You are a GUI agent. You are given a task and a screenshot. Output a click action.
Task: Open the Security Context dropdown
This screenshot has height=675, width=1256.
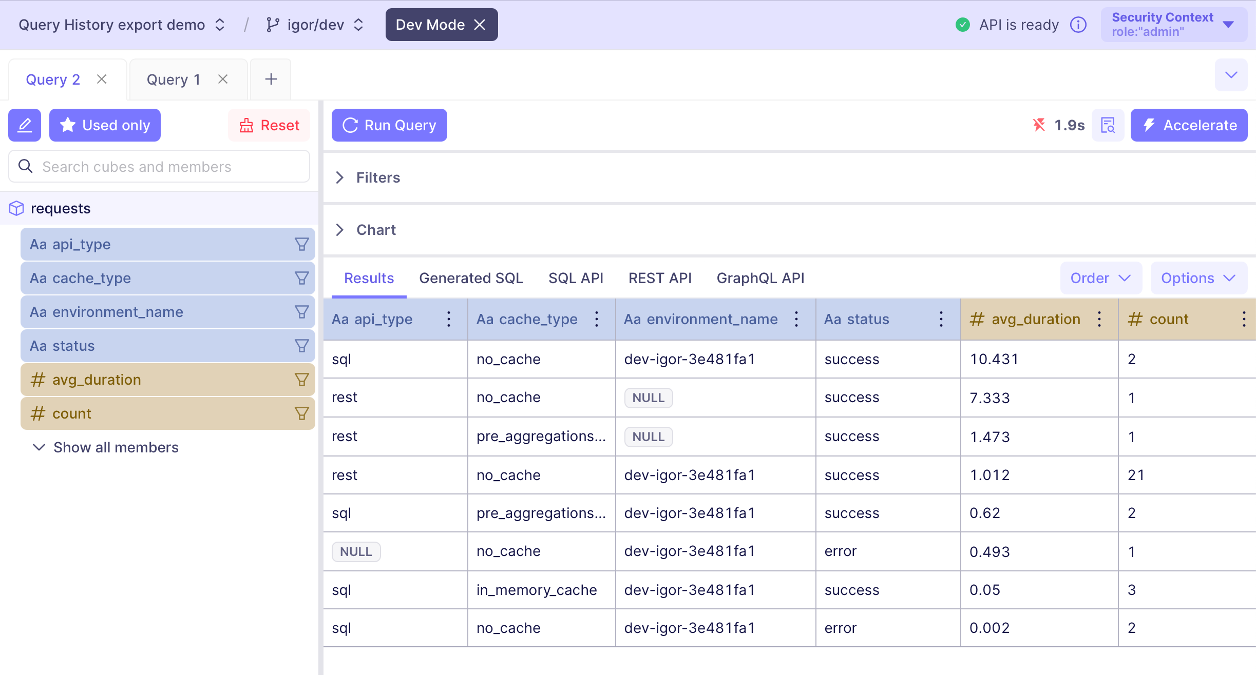pos(1174,25)
